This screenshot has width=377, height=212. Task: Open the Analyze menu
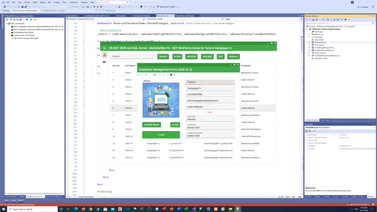57,2
